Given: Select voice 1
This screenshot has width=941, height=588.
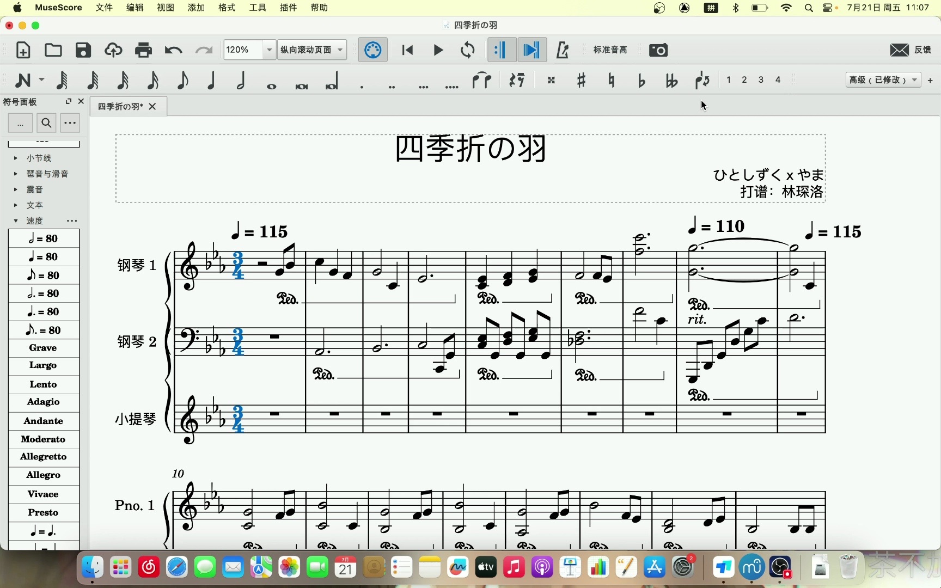Looking at the screenshot, I should point(729,80).
